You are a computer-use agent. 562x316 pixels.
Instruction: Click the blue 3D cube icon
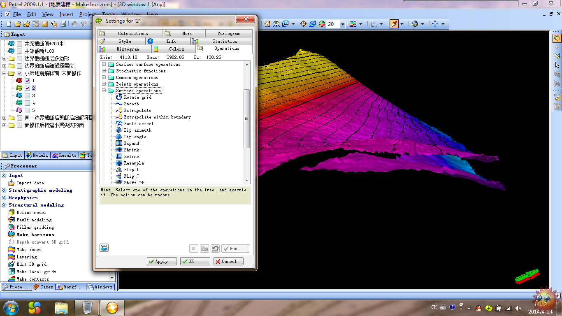tap(313, 24)
